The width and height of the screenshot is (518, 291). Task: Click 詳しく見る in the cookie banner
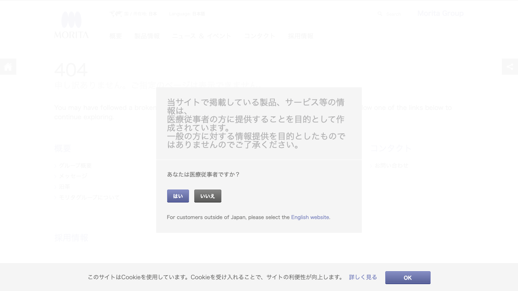coord(363,277)
